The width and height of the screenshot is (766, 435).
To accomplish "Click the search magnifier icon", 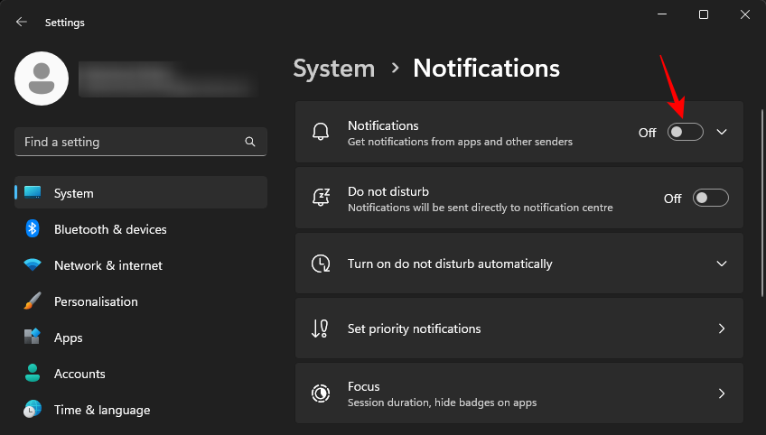I will [250, 142].
